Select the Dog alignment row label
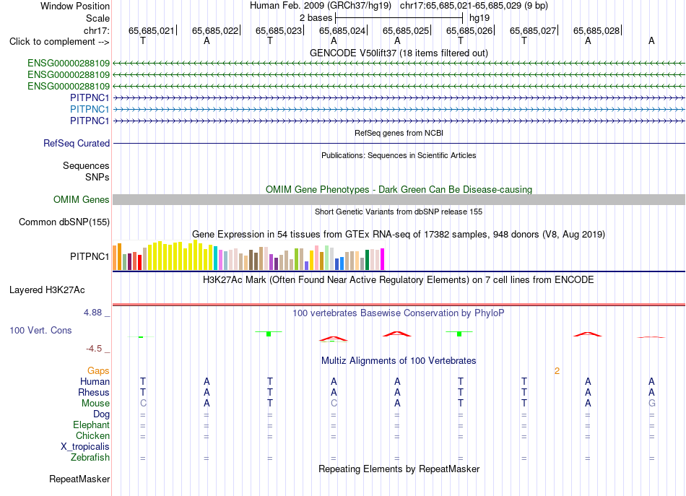The image size is (686, 496). tap(101, 414)
